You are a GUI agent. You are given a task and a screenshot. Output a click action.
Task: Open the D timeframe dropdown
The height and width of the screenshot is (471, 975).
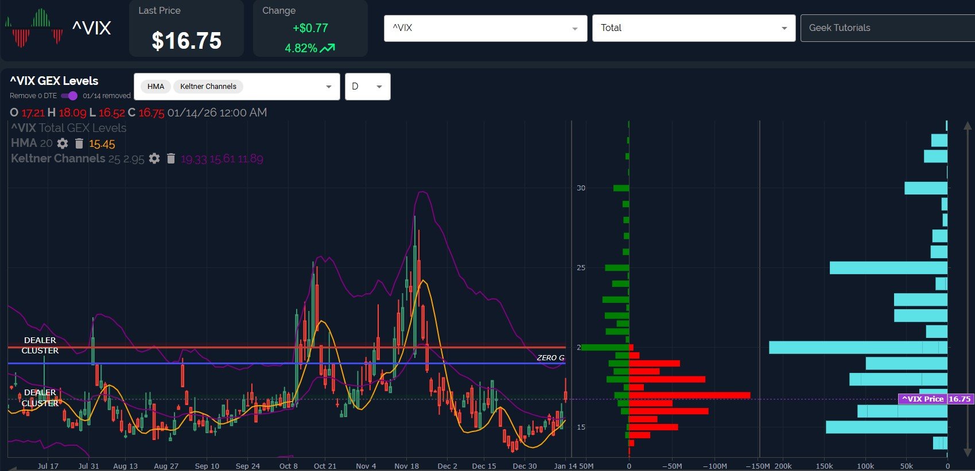point(368,87)
